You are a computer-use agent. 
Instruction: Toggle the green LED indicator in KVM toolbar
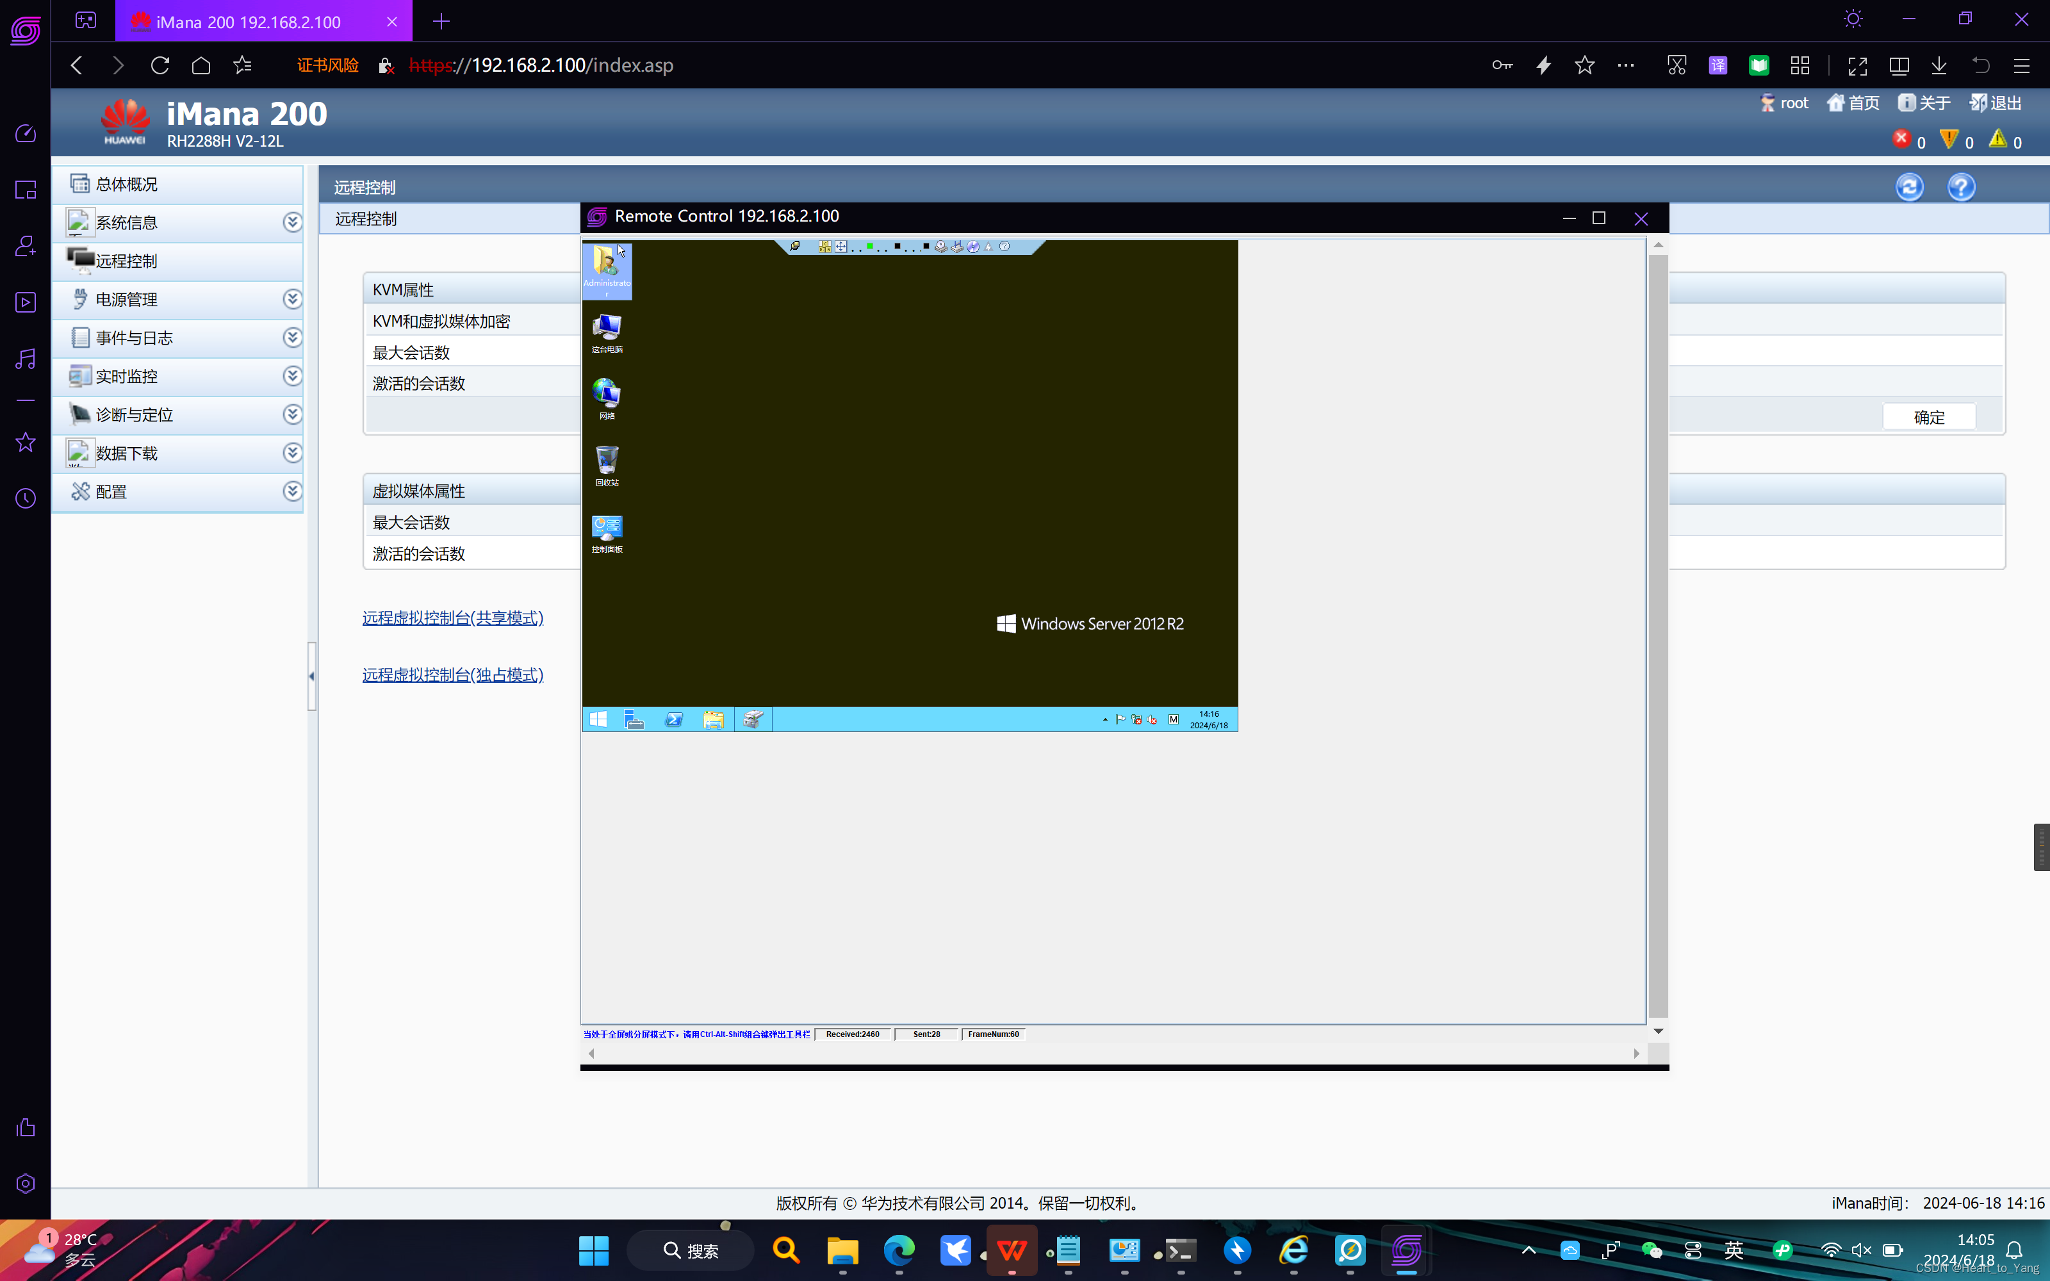point(870,247)
